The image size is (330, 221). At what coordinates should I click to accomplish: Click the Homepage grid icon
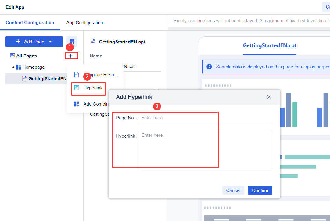pos(19,67)
